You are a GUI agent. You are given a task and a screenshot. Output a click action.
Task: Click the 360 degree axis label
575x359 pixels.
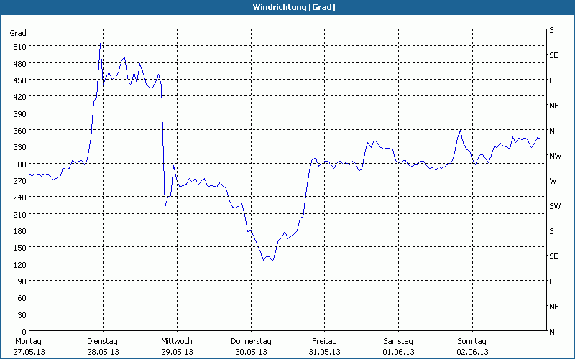[20, 131]
